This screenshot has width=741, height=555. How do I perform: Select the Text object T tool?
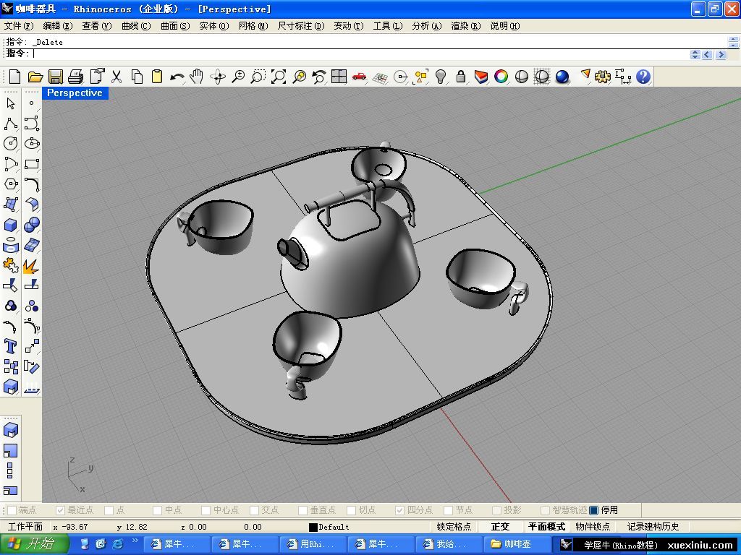click(11, 346)
